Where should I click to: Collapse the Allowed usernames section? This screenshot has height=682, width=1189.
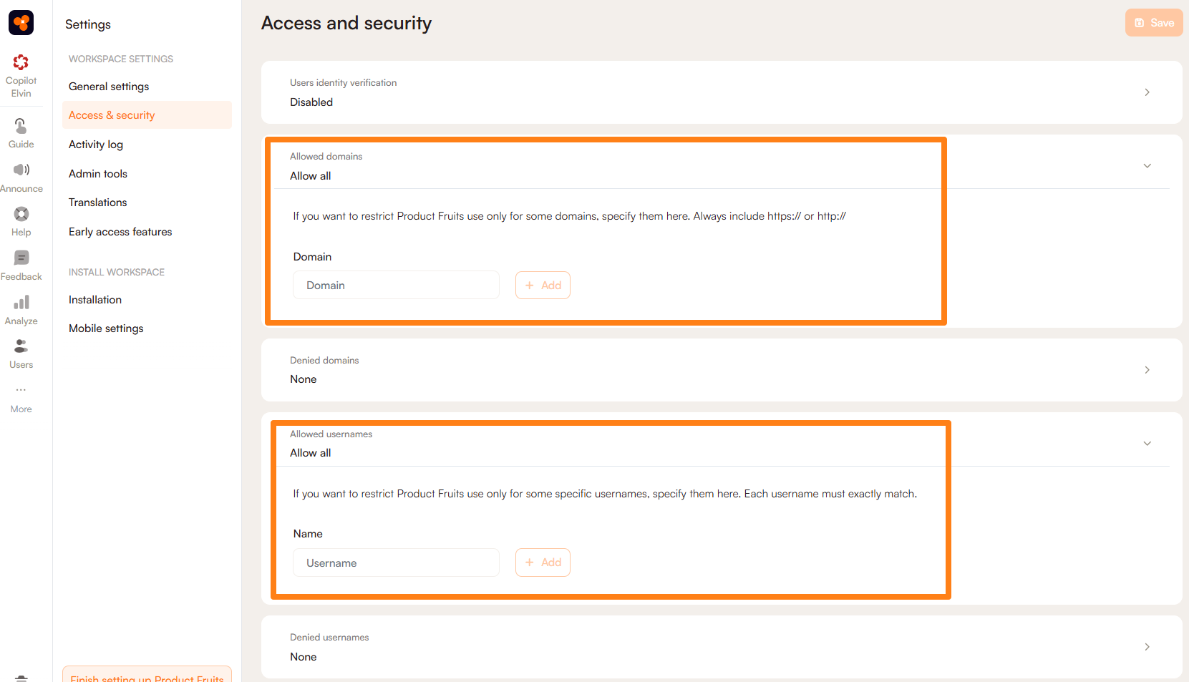1147,444
